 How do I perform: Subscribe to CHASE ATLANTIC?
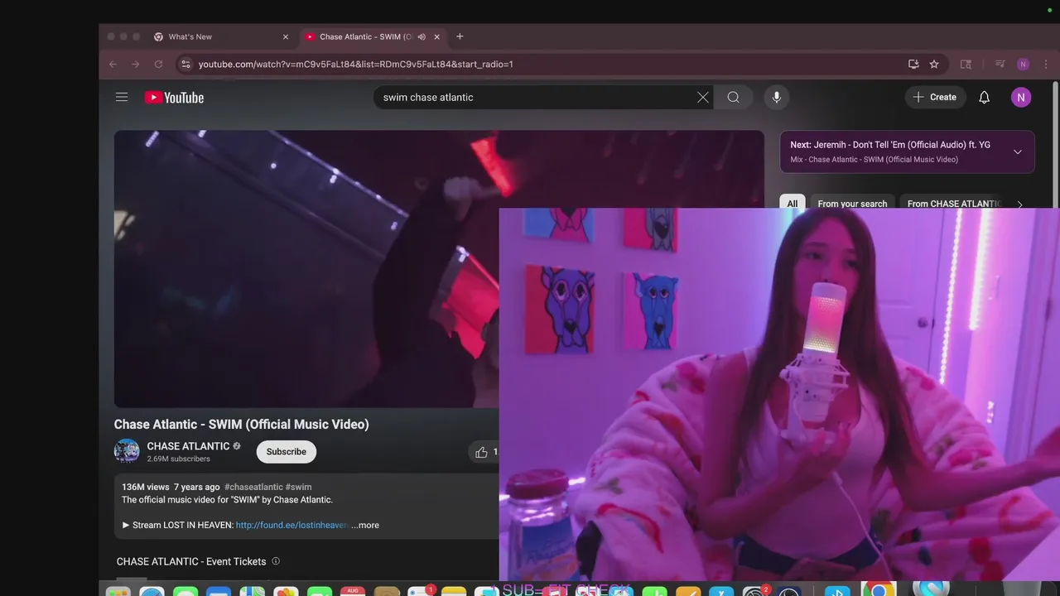(x=287, y=452)
